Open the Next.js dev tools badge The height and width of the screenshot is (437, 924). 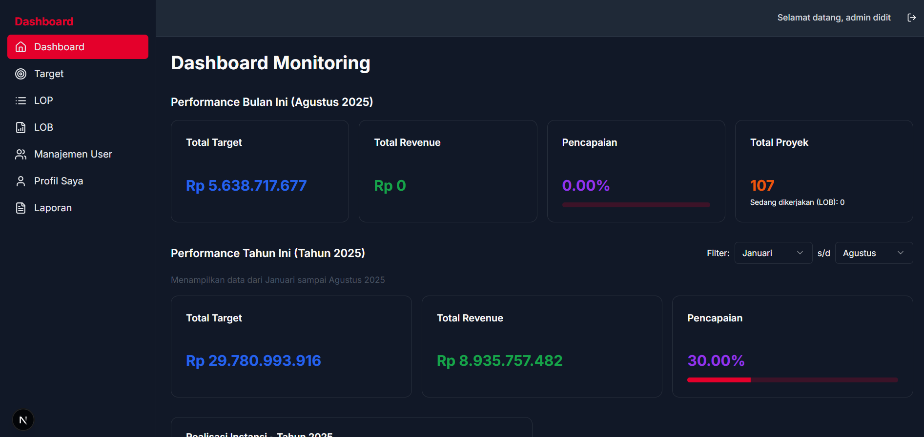23,420
